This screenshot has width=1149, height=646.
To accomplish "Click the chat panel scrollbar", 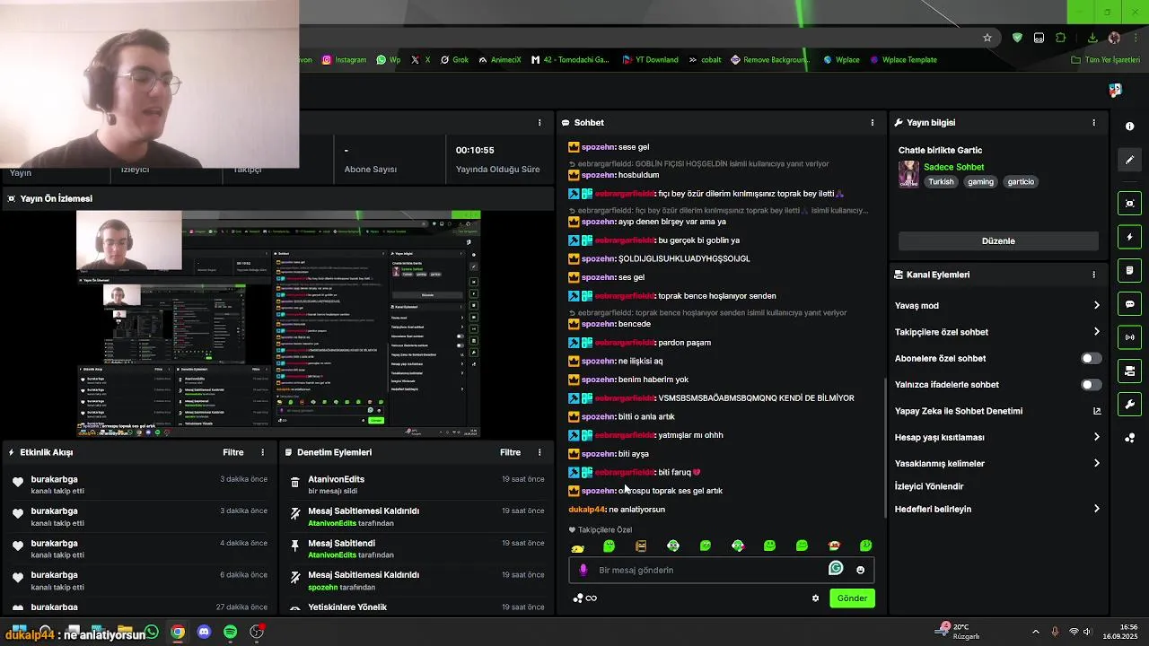I will [885, 447].
